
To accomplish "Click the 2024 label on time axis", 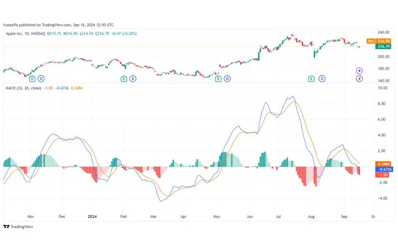I will (x=92, y=217).
